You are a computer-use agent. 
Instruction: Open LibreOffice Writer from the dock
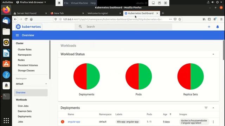tap(6, 53)
